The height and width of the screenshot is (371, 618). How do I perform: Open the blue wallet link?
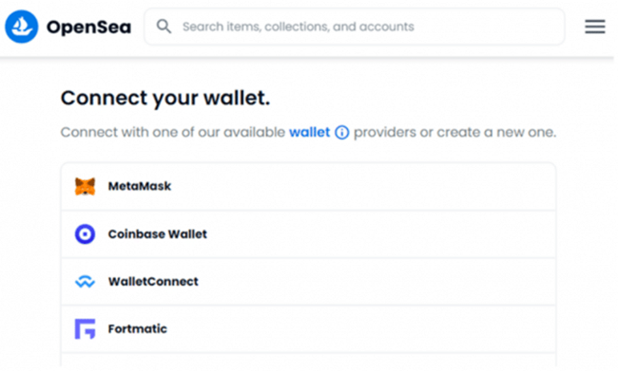[310, 132]
